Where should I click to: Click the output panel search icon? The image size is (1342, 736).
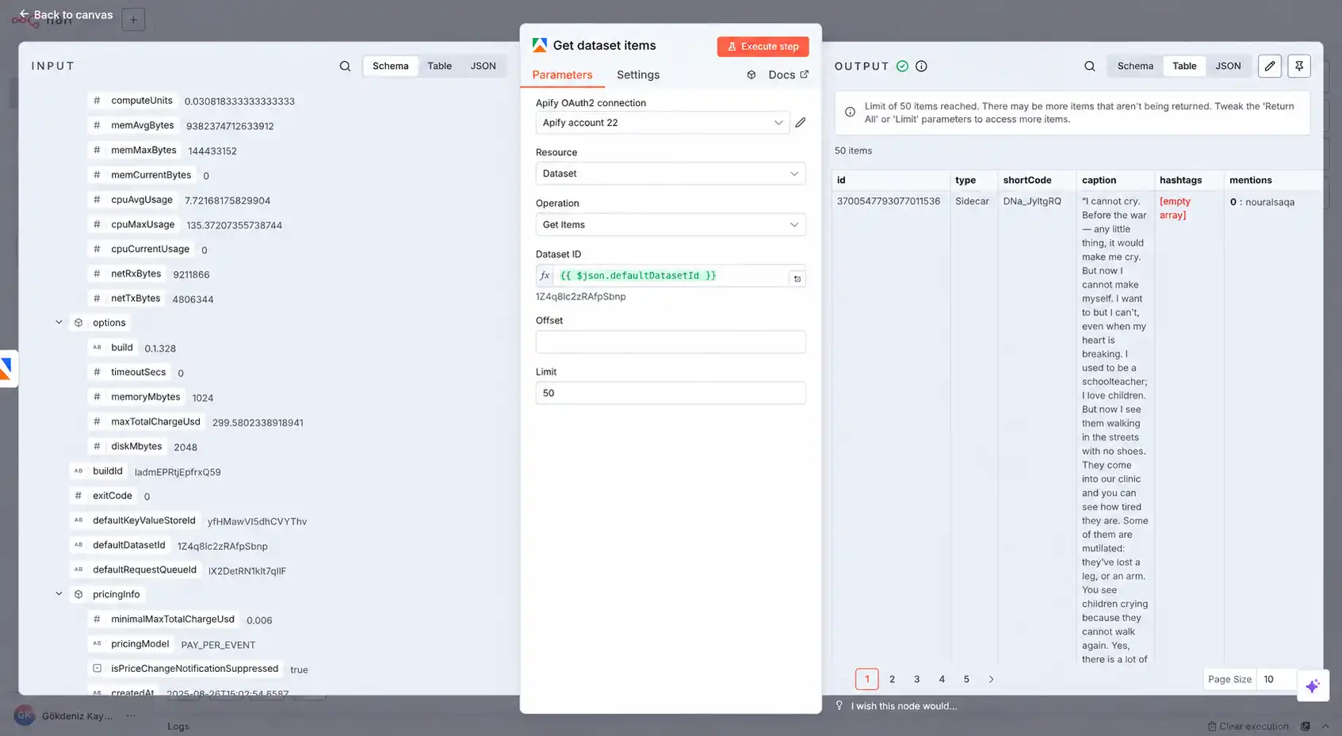coord(1090,67)
